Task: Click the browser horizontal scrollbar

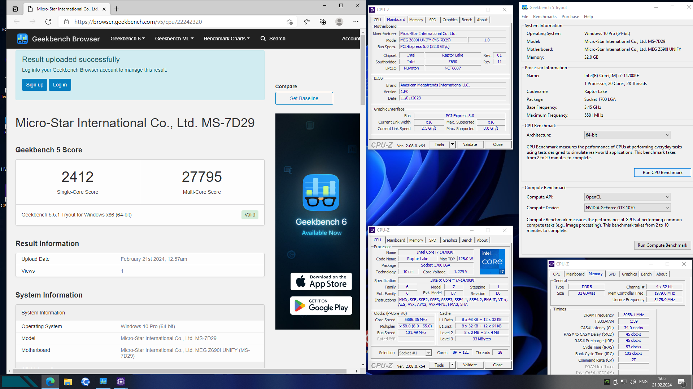Action: (x=179, y=371)
